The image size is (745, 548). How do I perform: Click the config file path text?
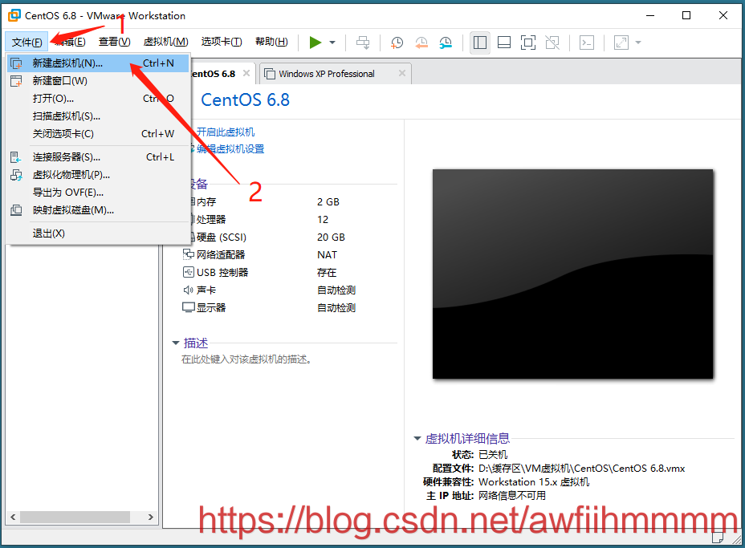pos(581,469)
